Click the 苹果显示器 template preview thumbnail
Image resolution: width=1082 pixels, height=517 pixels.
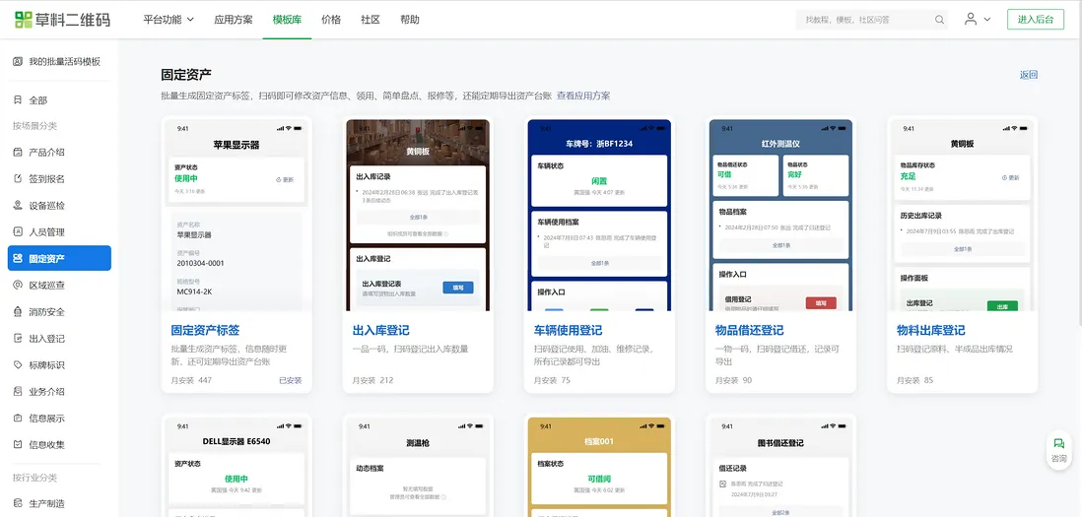pos(237,215)
